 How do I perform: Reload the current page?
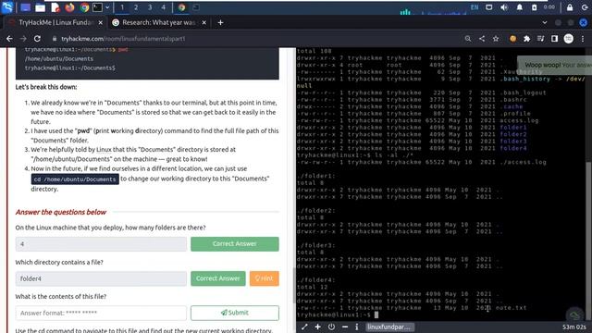click(37, 39)
